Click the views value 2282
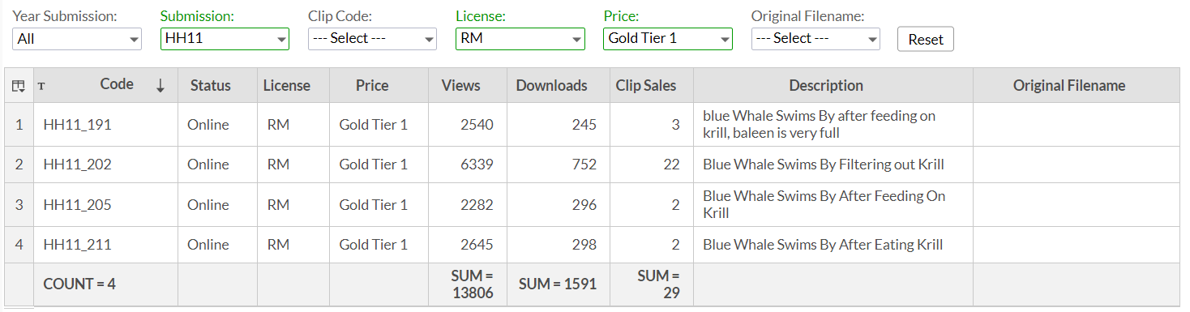Viewport: 1190px width, 312px height. tap(477, 205)
